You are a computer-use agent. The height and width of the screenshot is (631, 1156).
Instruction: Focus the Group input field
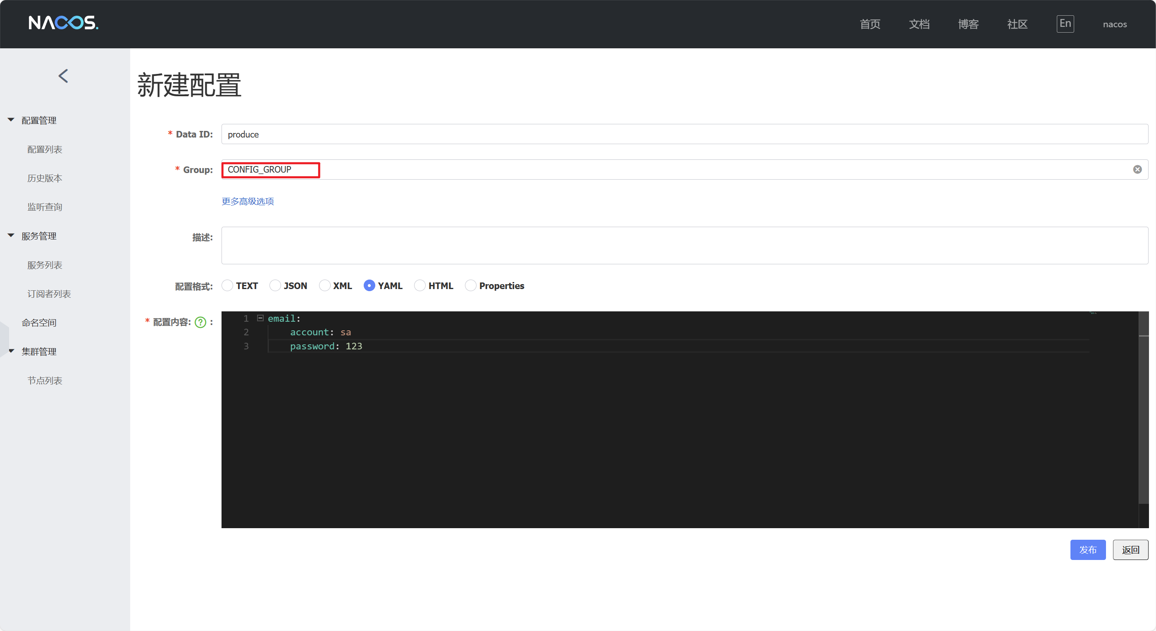[x=685, y=170]
